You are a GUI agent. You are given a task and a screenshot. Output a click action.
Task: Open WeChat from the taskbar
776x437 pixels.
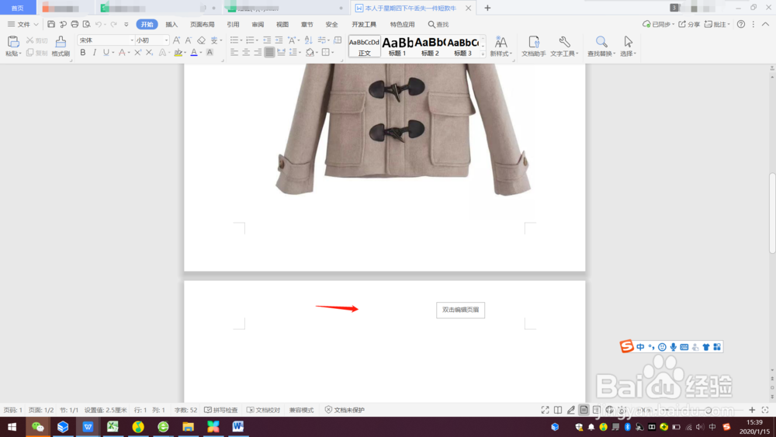click(37, 427)
